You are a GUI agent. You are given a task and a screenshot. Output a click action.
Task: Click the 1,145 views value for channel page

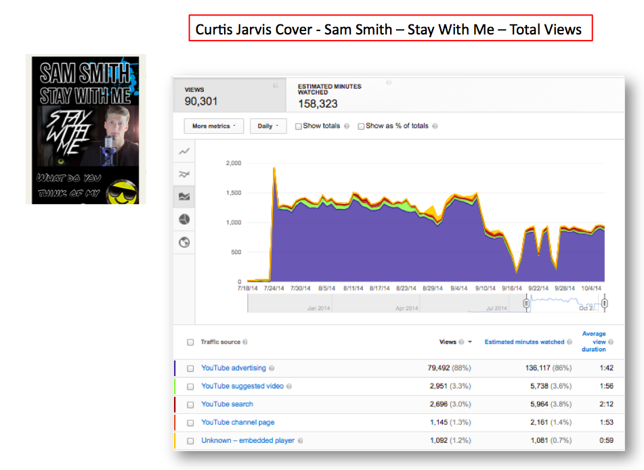click(x=439, y=422)
